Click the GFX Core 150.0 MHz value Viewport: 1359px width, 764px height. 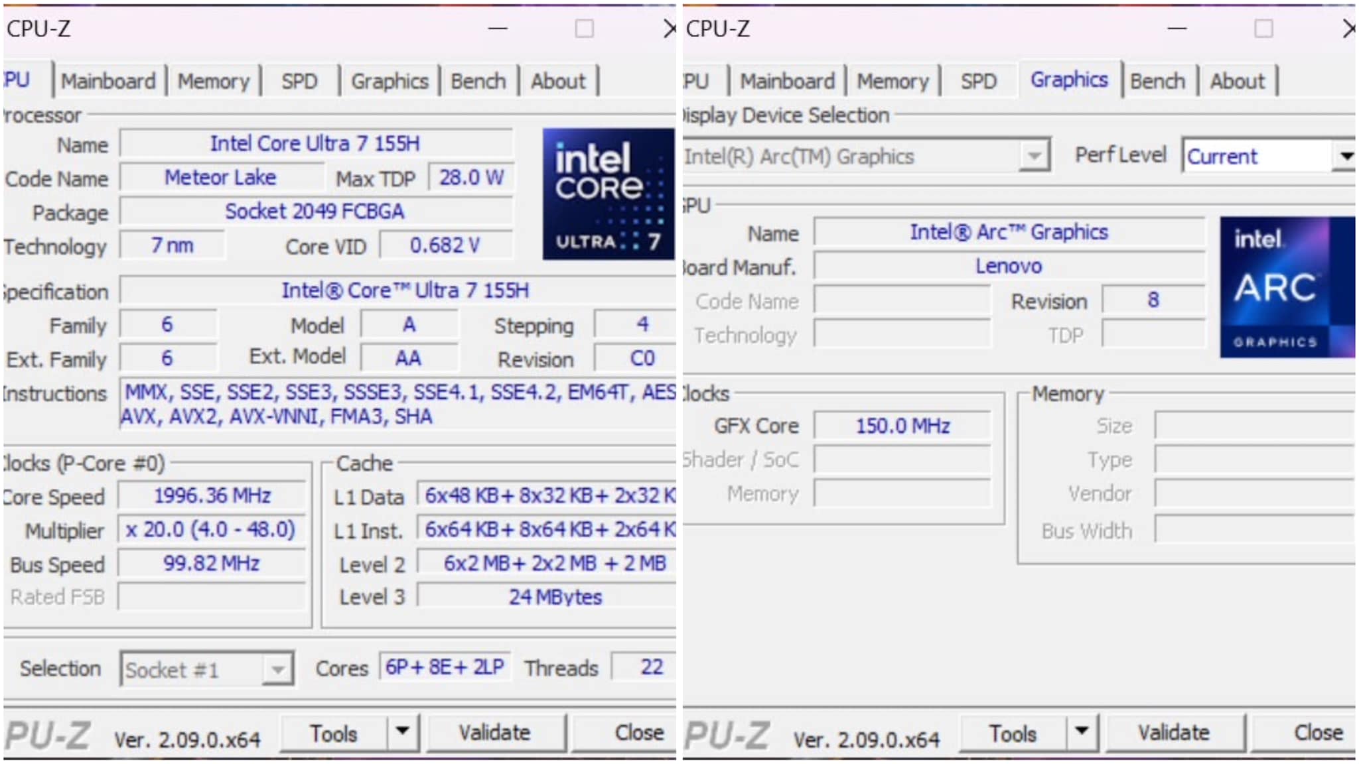pyautogui.click(x=902, y=426)
